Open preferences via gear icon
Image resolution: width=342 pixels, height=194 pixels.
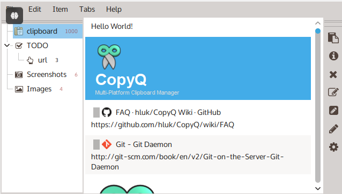(333, 147)
